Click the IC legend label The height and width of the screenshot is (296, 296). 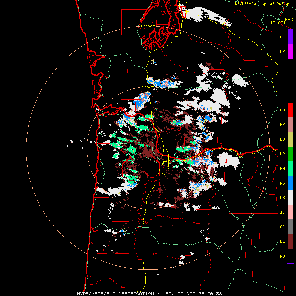pos(282,212)
